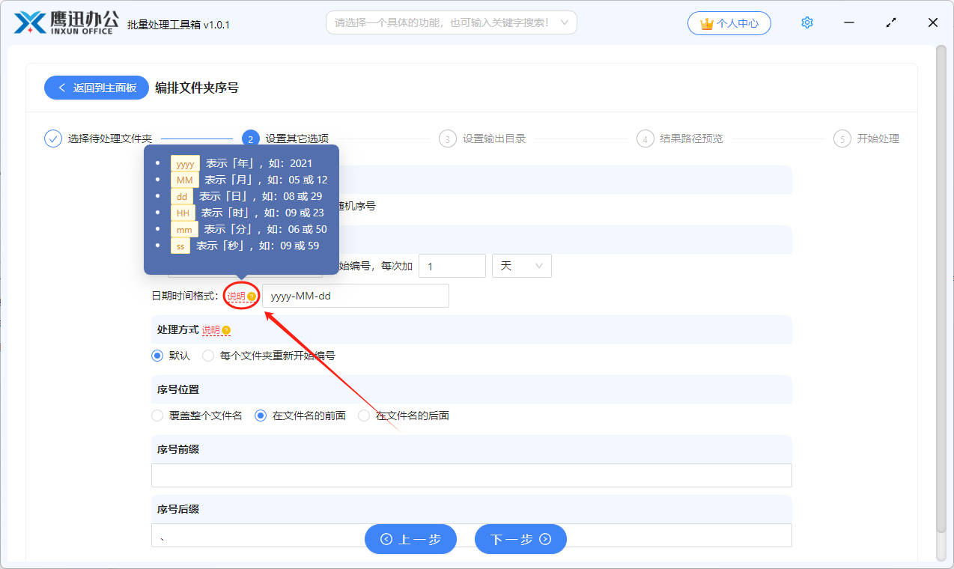Click the 序号位置 section header
The width and height of the screenshot is (954, 569).
[472, 389]
